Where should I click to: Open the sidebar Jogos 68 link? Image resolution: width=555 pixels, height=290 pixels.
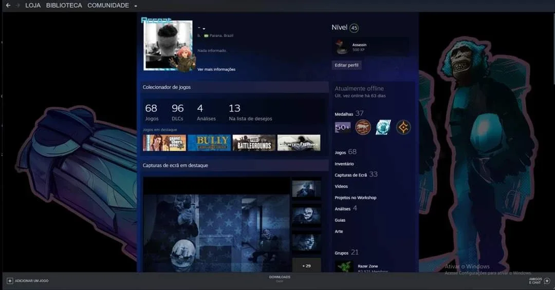tap(345, 152)
